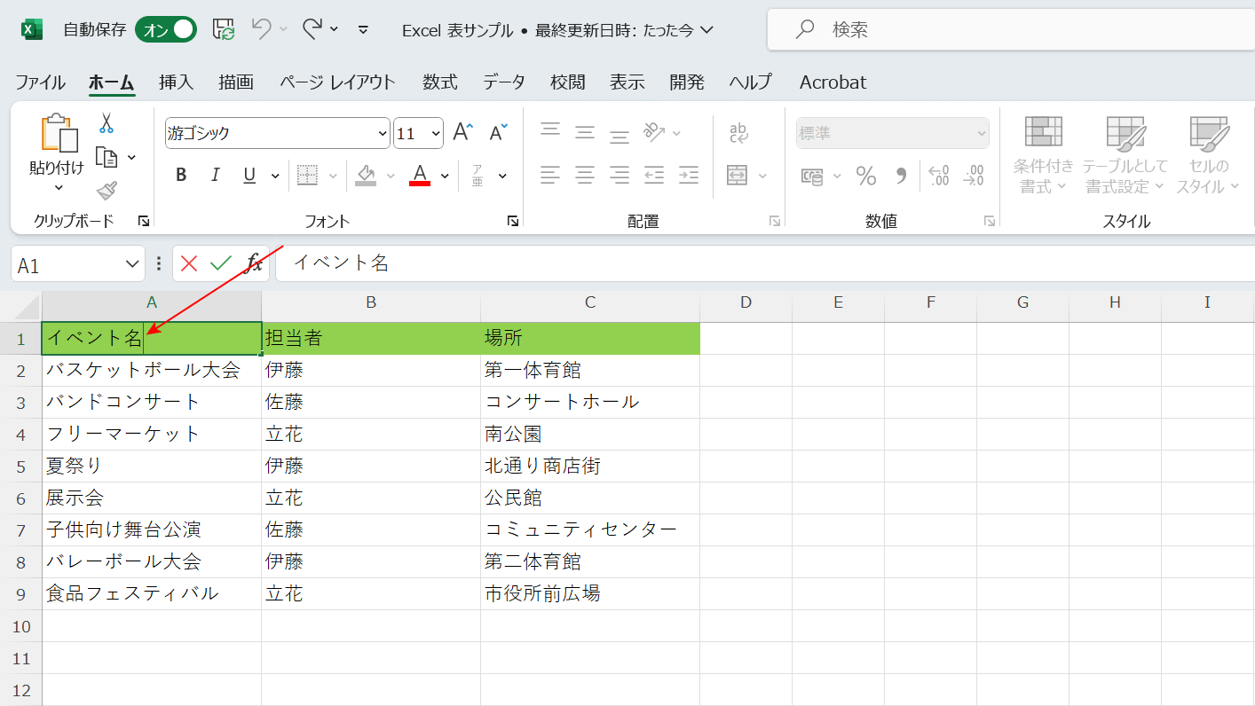Switch to the Formulas tab
1255x706 pixels.
440,82
